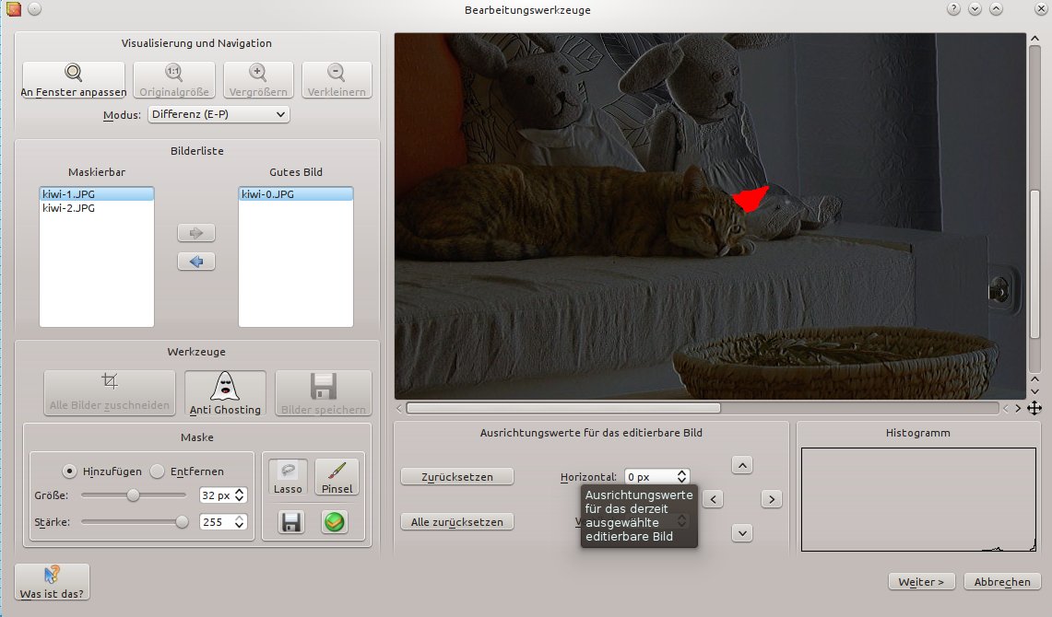Click the Abbrechen button

(x=1002, y=582)
